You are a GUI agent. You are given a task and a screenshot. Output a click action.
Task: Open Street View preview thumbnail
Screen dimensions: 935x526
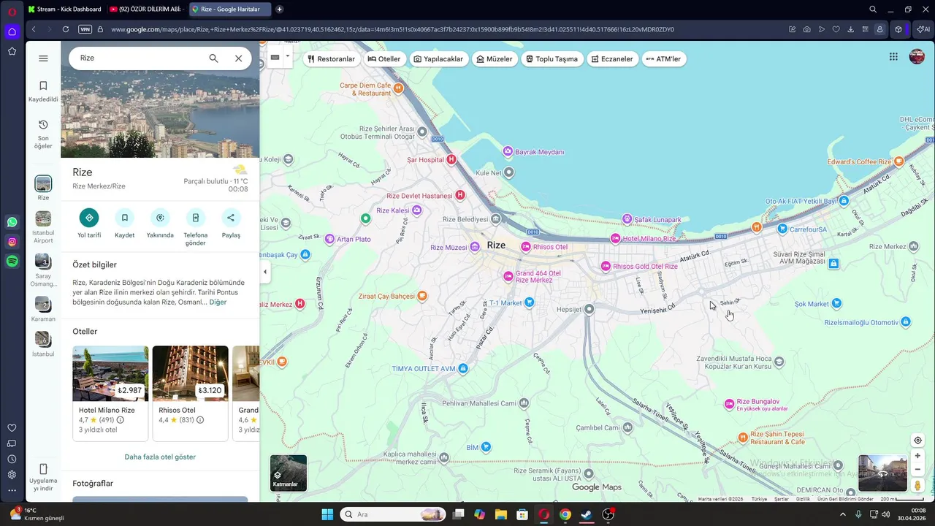[882, 473]
